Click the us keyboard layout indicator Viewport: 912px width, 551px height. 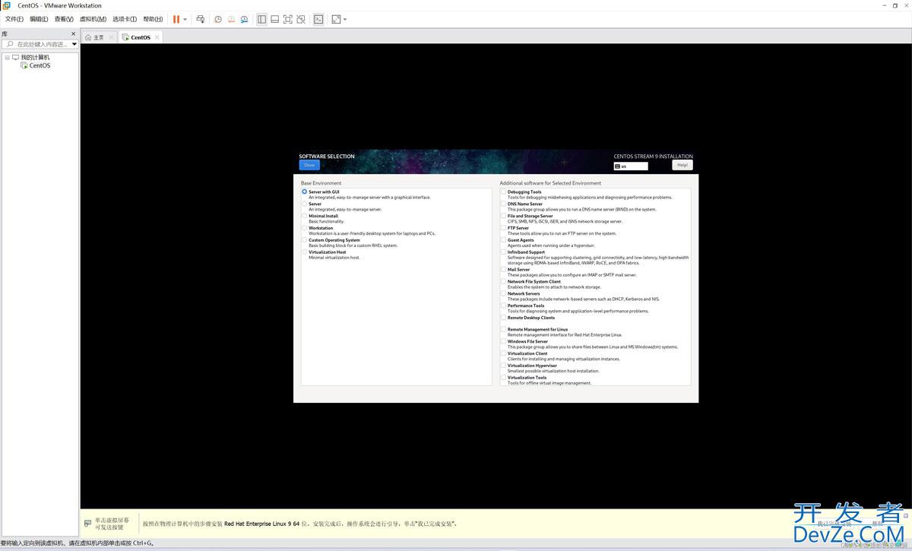coord(631,166)
